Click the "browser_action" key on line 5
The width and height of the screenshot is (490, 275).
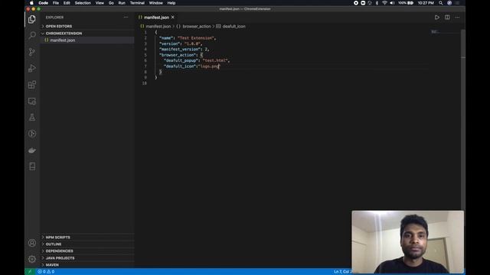tap(177, 55)
